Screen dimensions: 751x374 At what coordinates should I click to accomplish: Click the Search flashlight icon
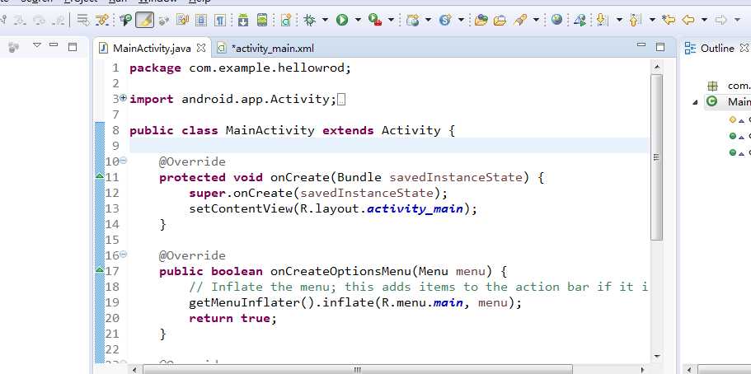tap(520, 20)
